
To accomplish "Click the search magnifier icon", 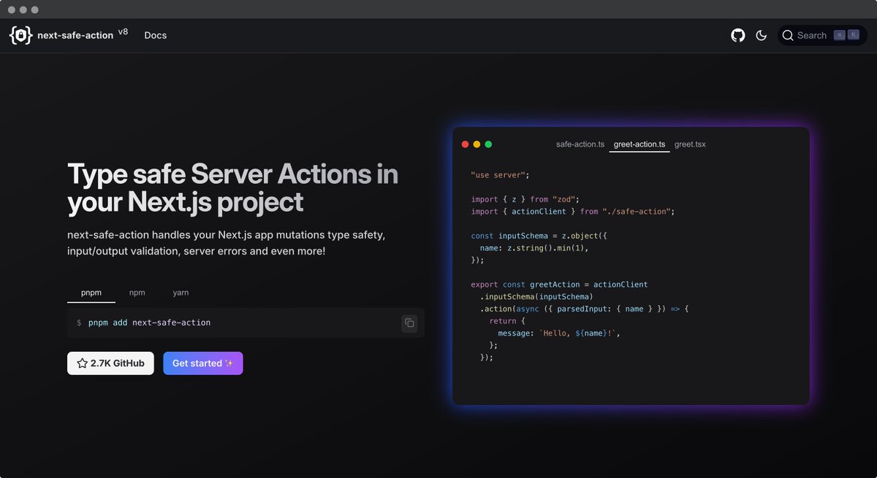I will pyautogui.click(x=788, y=35).
